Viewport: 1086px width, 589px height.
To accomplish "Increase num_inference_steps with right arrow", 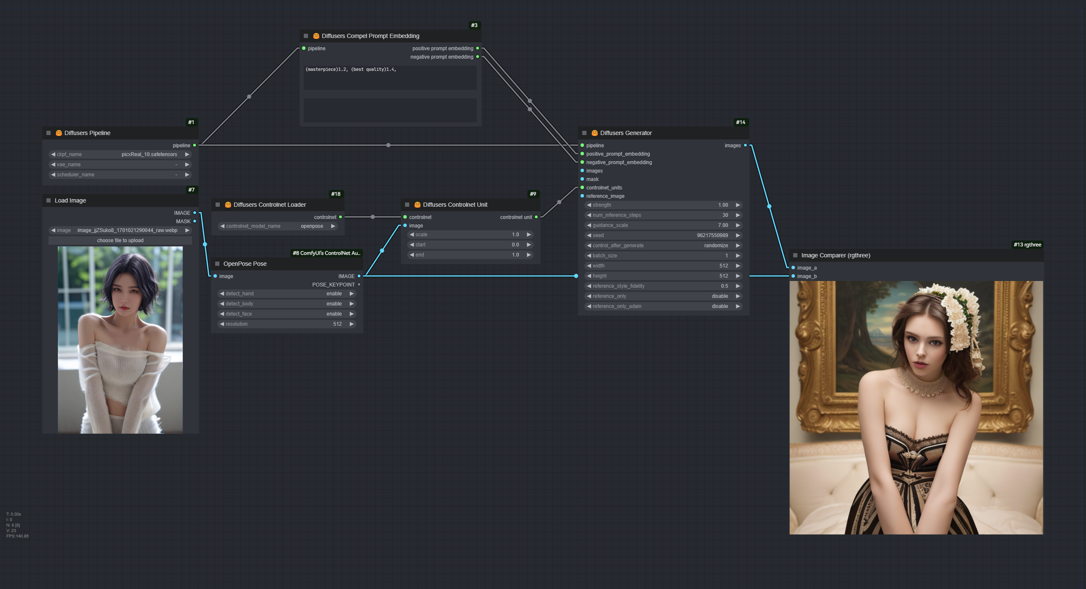I will [x=738, y=215].
